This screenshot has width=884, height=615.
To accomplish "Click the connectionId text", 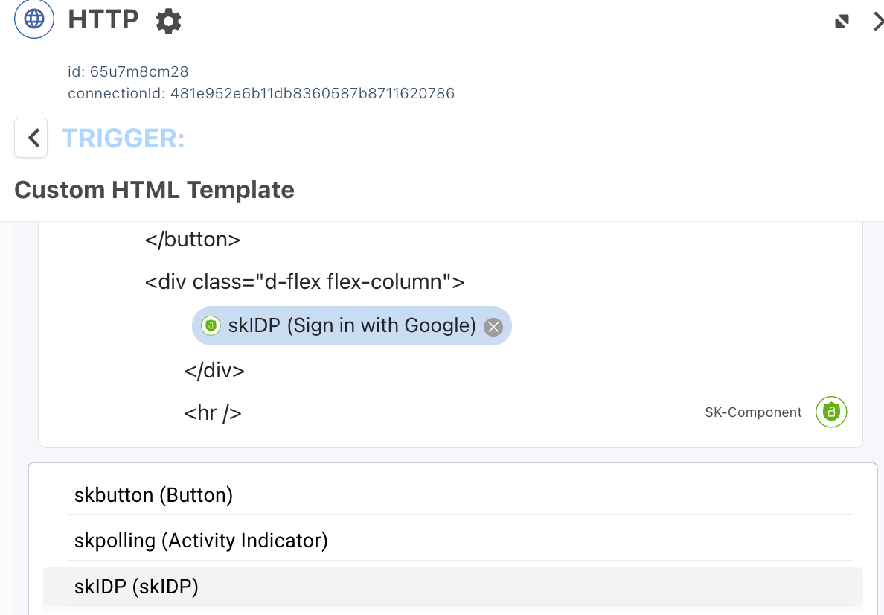I will tap(260, 93).
